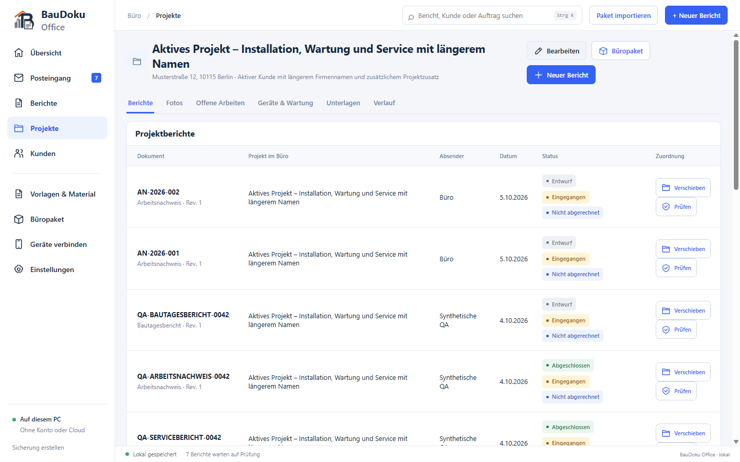
Task: Click Prüfen for QA-BAUTAGESBERICHT-0042
Action: 676,330
